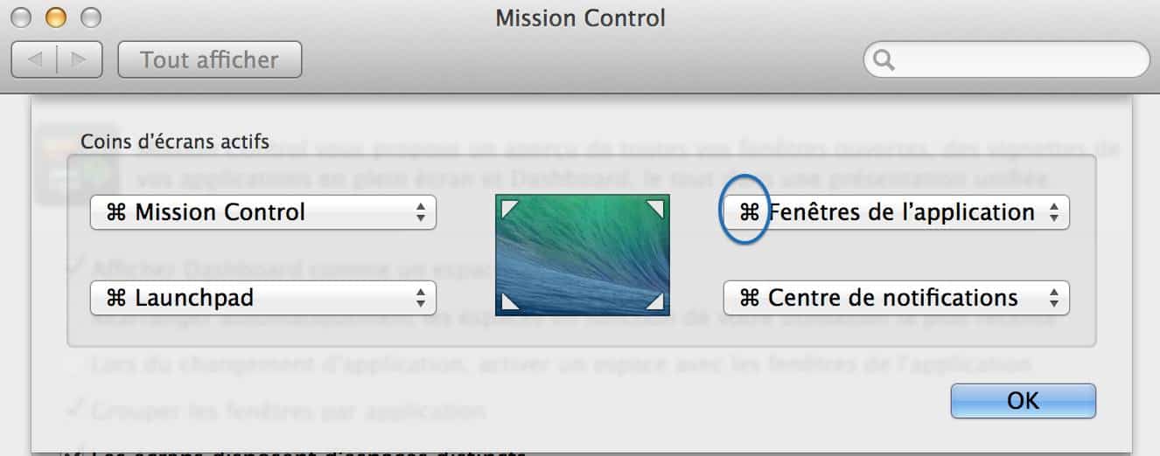Confirm with the OK button

(x=1023, y=400)
